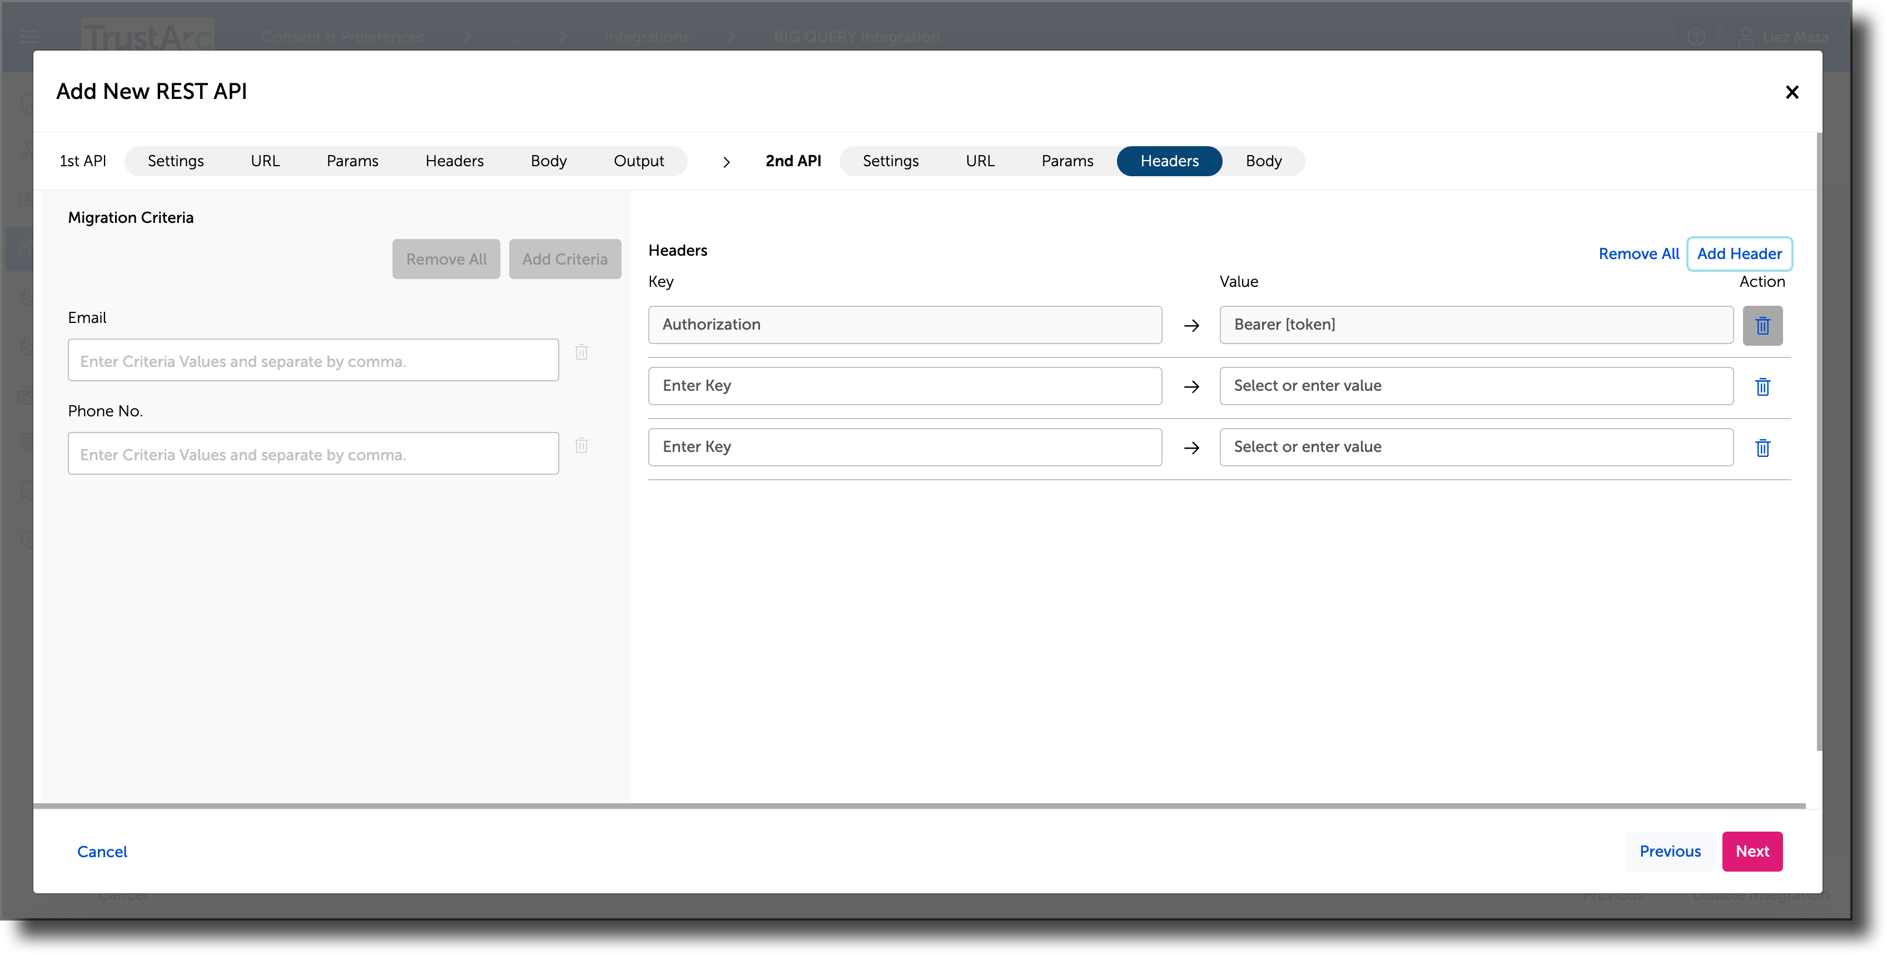Screen dimensions: 1887x955
Task: Remove the Email criteria with its trash icon
Action: [581, 352]
